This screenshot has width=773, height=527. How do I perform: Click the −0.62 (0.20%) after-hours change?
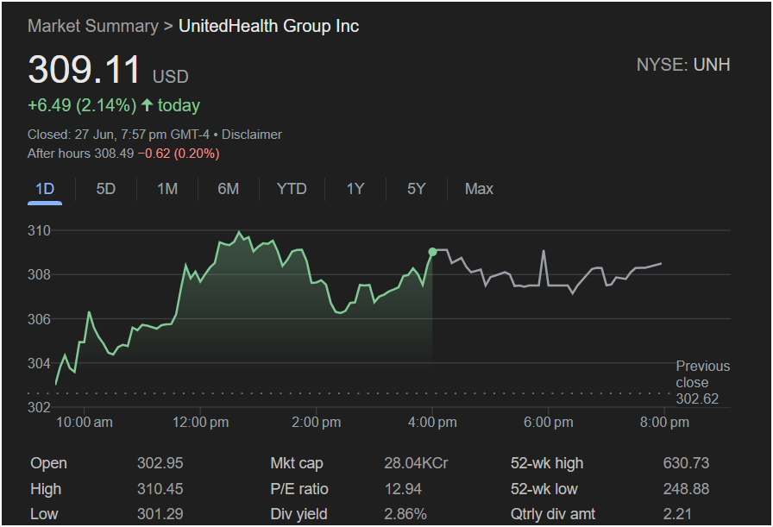pos(179,154)
